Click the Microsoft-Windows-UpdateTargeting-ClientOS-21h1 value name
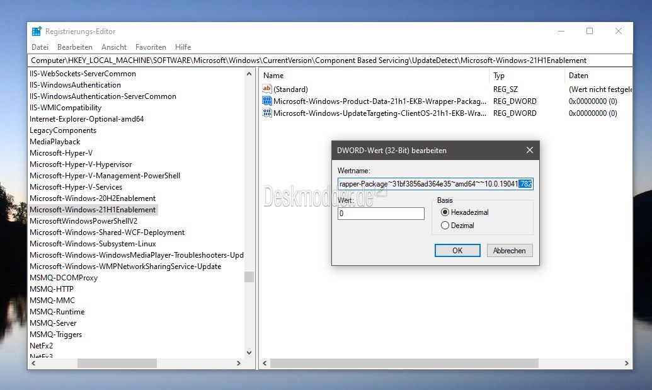Viewport: 652px width, 390px height. [380, 113]
